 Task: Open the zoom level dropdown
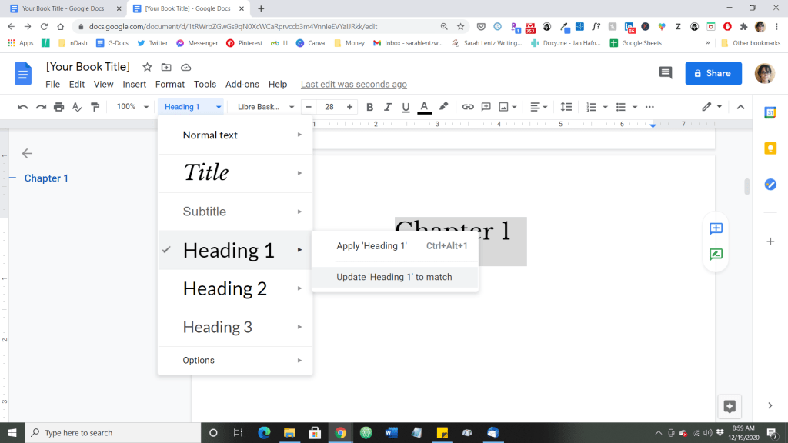[x=129, y=106]
